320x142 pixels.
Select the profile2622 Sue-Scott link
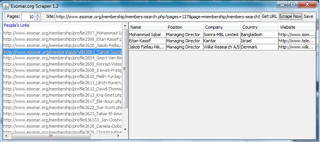(63, 107)
